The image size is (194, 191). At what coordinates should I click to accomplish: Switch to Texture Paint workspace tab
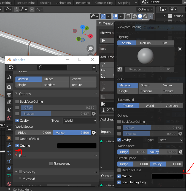26,3
